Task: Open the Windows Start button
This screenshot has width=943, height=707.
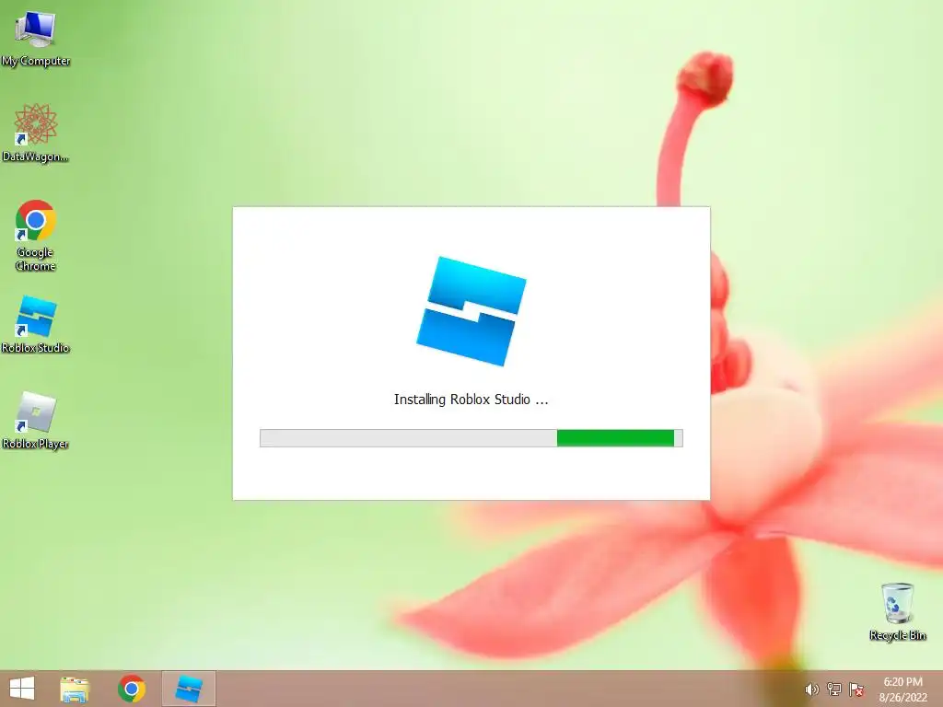Action: click(22, 689)
